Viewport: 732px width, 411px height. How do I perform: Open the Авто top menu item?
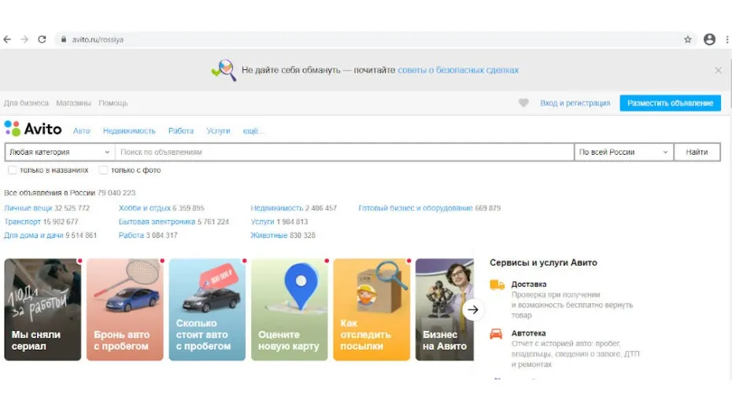[x=81, y=131]
